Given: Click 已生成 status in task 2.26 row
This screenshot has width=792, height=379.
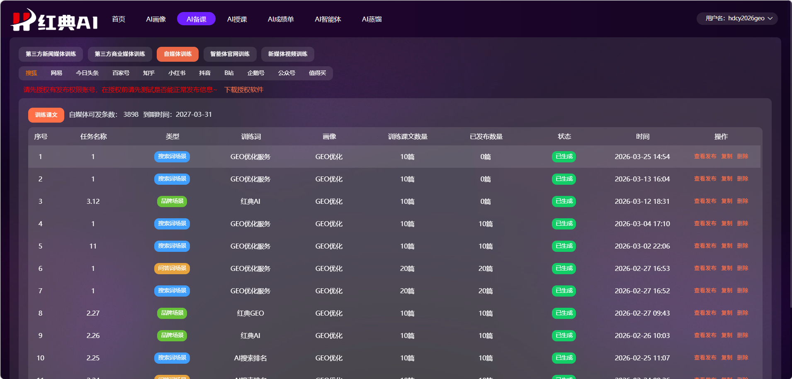Looking at the screenshot, I should tap(564, 336).
